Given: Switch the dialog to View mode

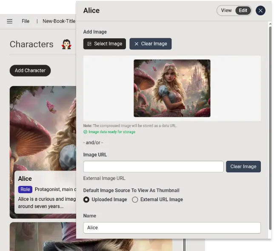Looking at the screenshot, I should [226, 11].
